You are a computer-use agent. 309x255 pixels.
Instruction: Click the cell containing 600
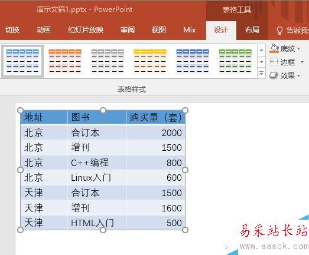click(155, 178)
